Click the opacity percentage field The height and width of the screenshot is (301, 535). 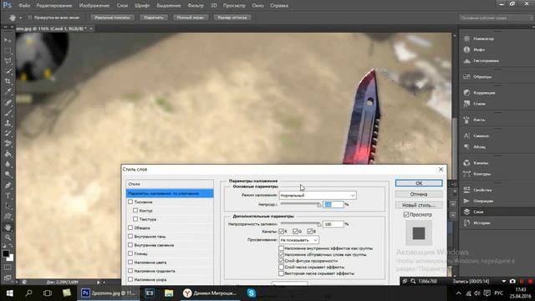pos(334,204)
